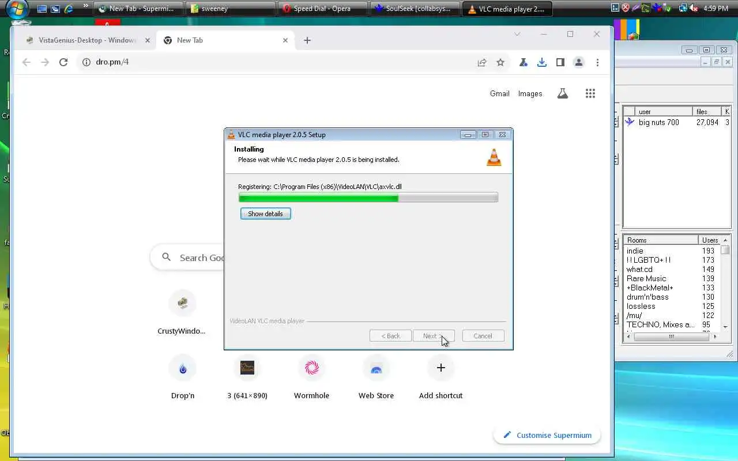
Task: Close the New Tab browser tab
Action: [285, 40]
